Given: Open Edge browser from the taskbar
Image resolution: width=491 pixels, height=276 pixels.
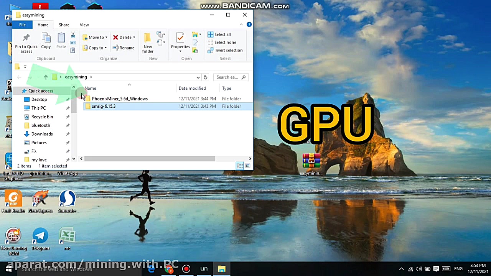Looking at the screenshot, I should [152, 269].
